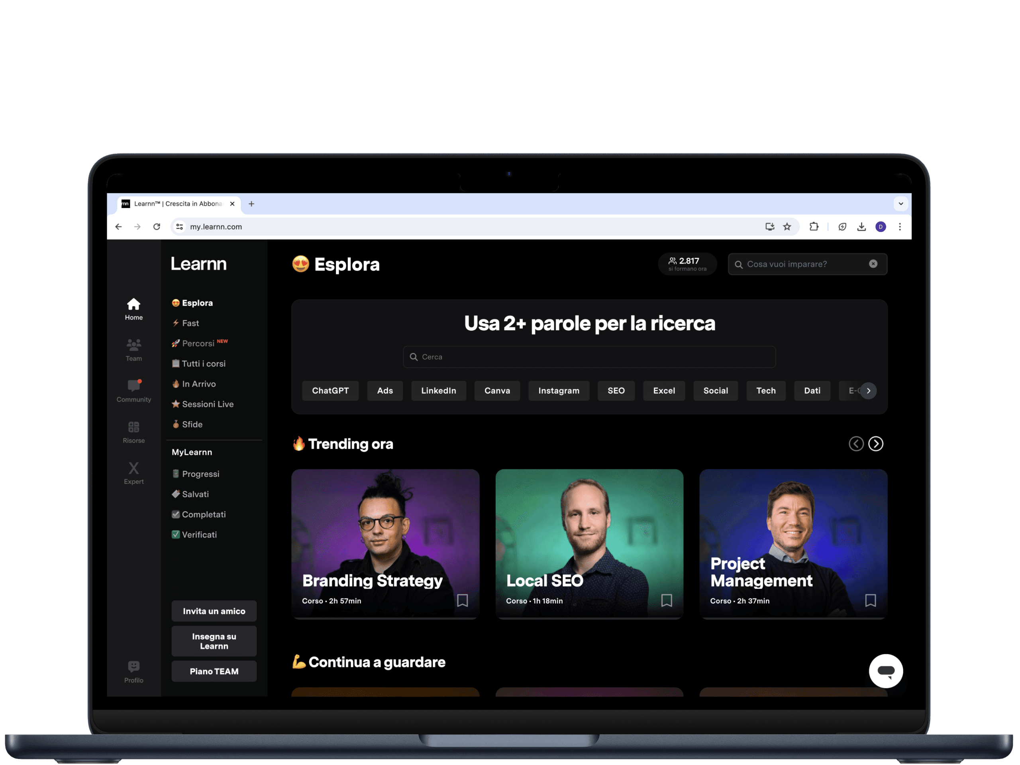The height and width of the screenshot is (765, 1020).
Task: Open Tutti i corsi menu item
Action: click(x=203, y=363)
